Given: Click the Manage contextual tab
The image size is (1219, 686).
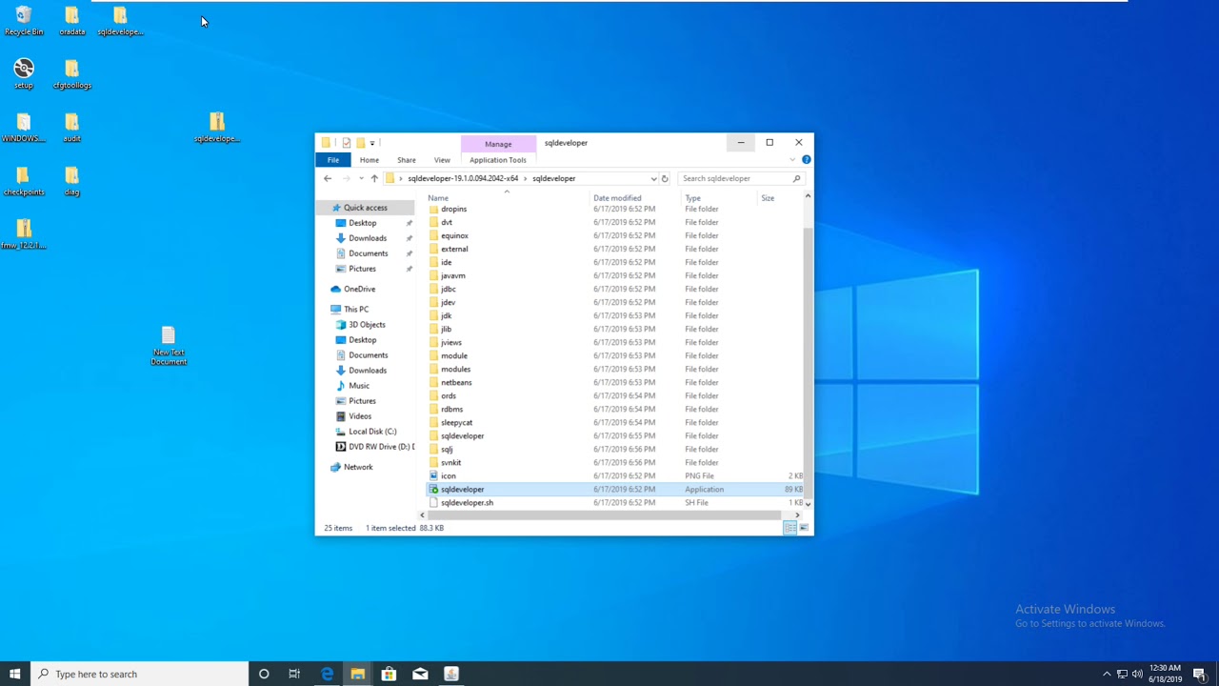Looking at the screenshot, I should pyautogui.click(x=498, y=144).
